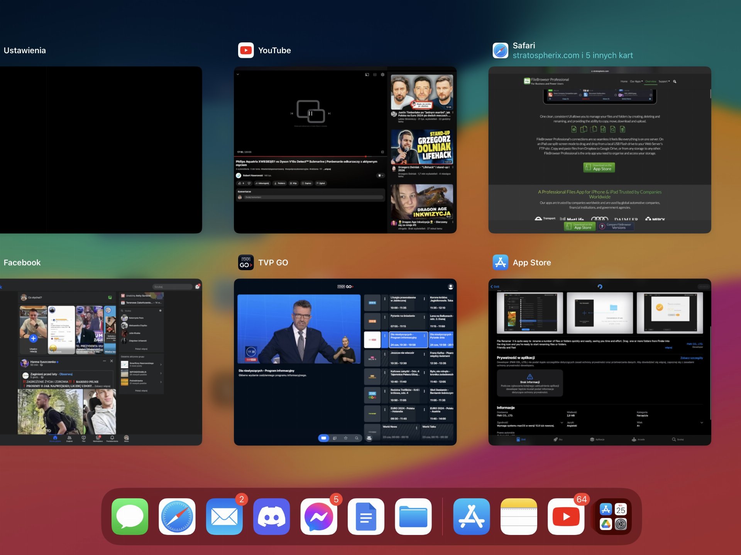Switch to Szukaj tab in App Store card
This screenshot has height=555, width=741.
pyautogui.click(x=678, y=439)
